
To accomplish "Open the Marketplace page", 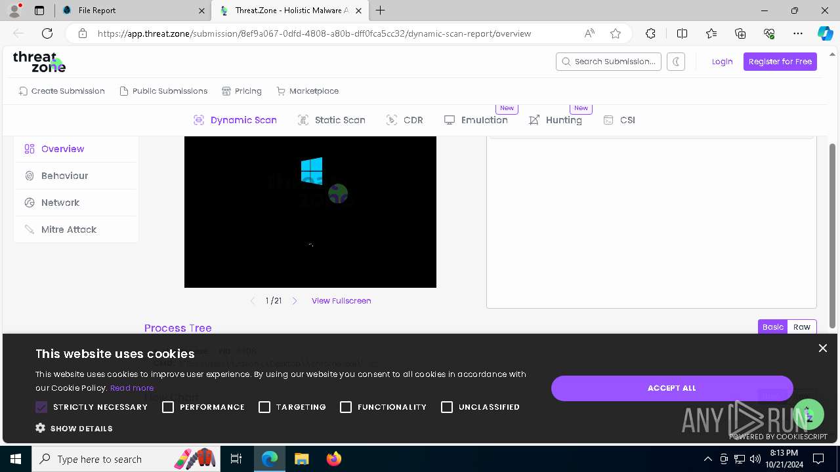I will click(308, 91).
